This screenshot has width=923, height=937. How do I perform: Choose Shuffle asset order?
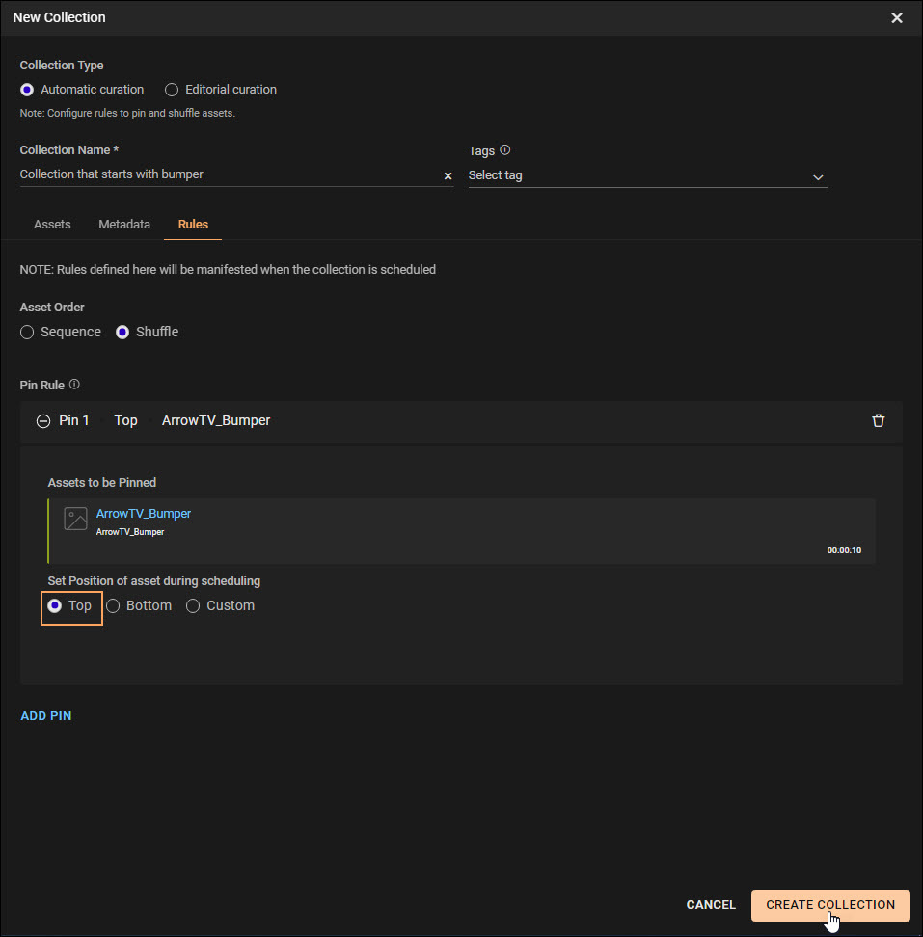(122, 333)
